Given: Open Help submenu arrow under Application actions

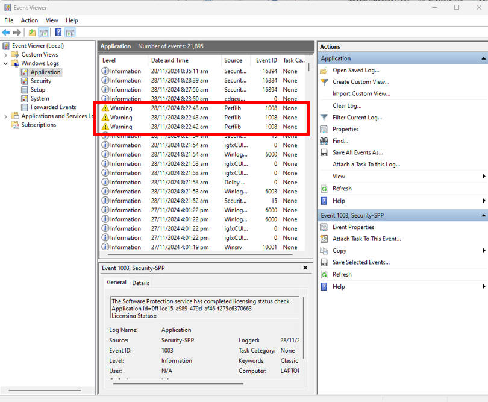Looking at the screenshot, I should [484, 201].
